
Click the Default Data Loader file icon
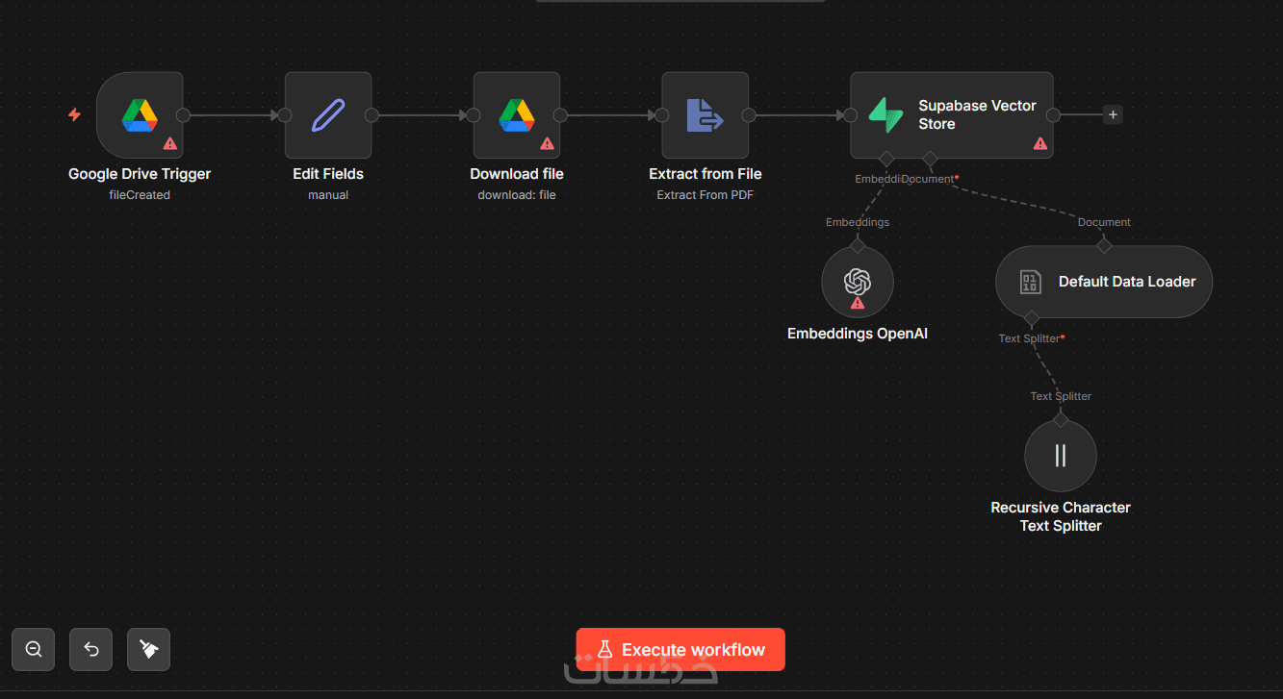point(1030,282)
